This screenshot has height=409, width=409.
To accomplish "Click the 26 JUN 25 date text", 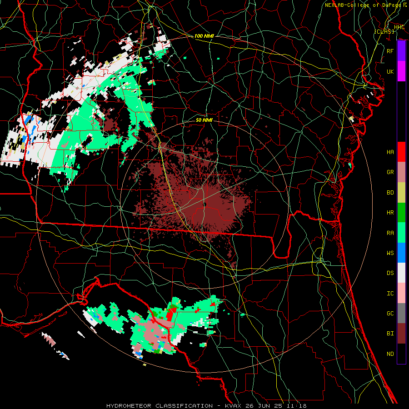I will tap(263, 406).
